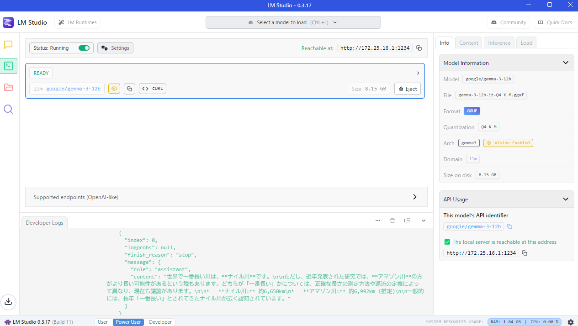Image resolution: width=578 pixels, height=326 pixels.
Task: Toggle the Status: Running server switch
Action: coord(84,48)
